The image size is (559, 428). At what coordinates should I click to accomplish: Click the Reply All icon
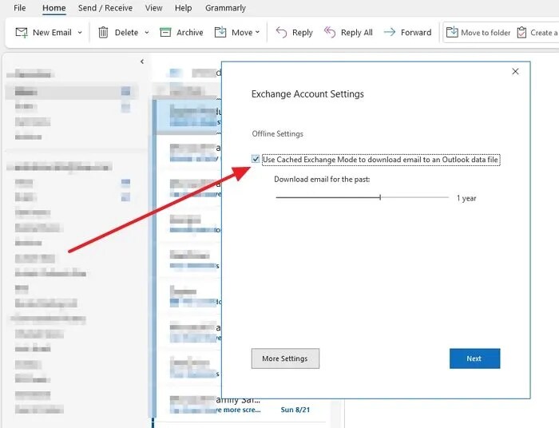click(330, 33)
